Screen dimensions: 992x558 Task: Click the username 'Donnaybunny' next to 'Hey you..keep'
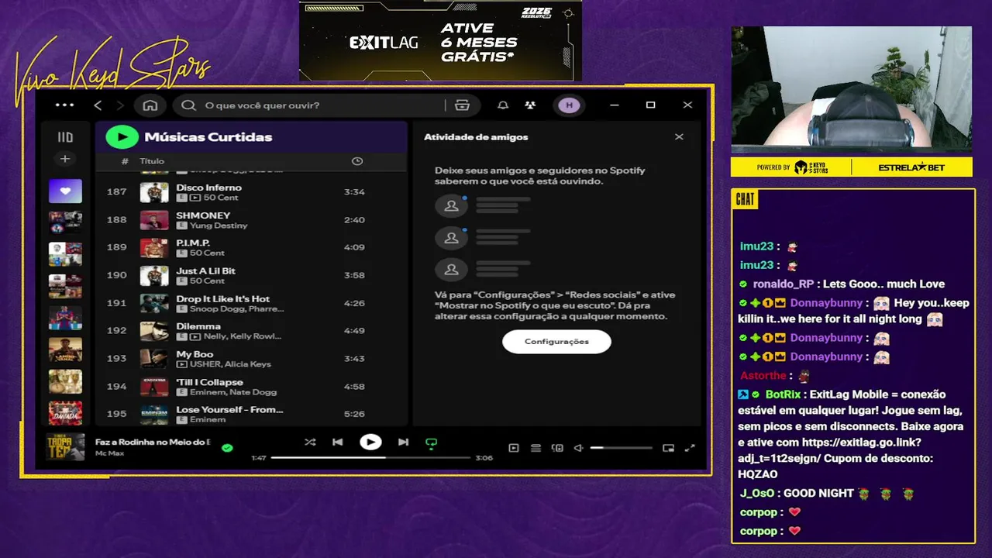point(826,303)
